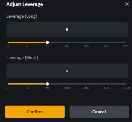
Task: Set Long leverage to 10x mark
Action: coord(67,46)
